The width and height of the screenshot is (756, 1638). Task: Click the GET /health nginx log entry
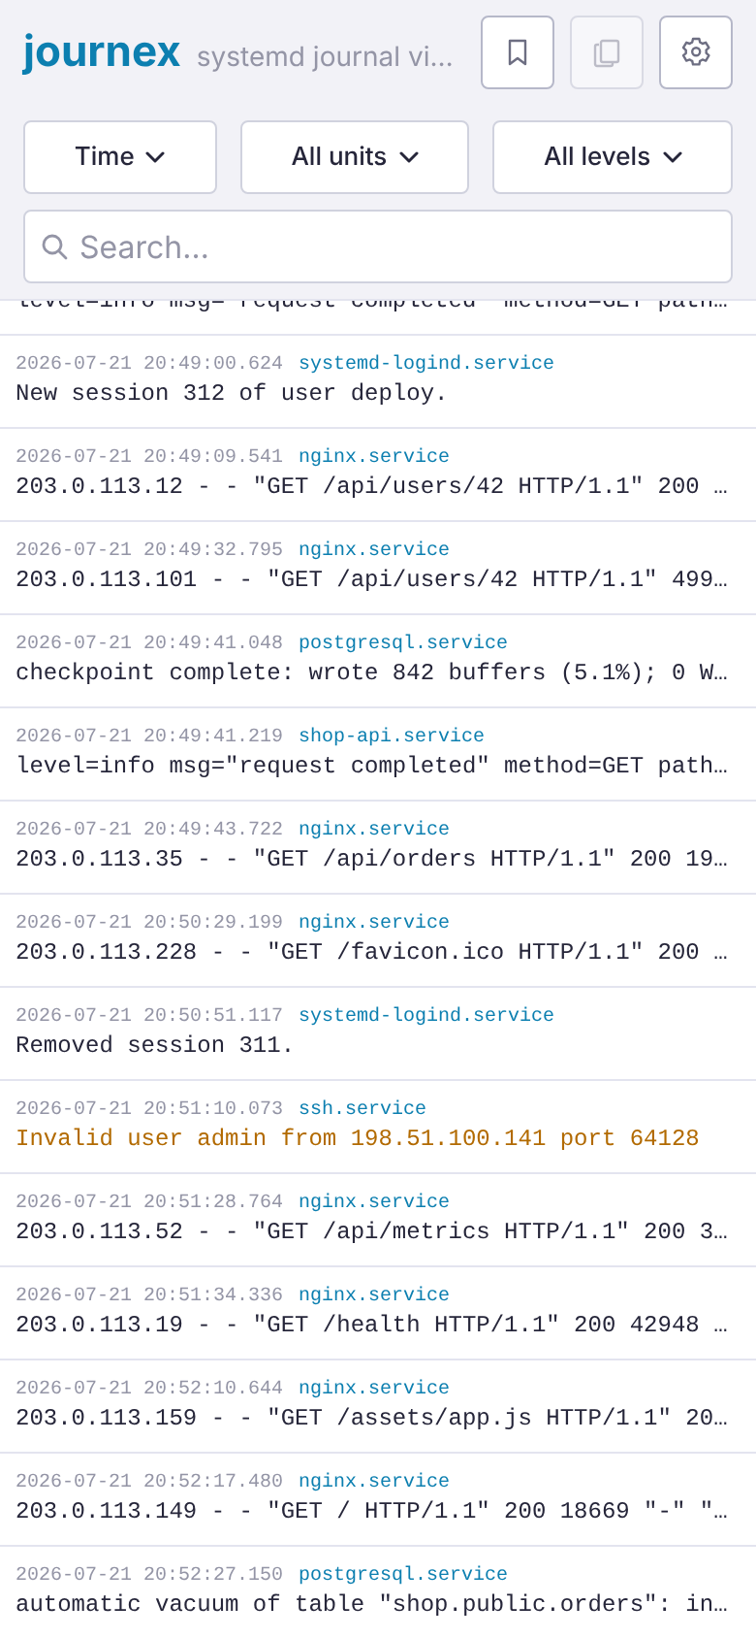[x=378, y=1313]
